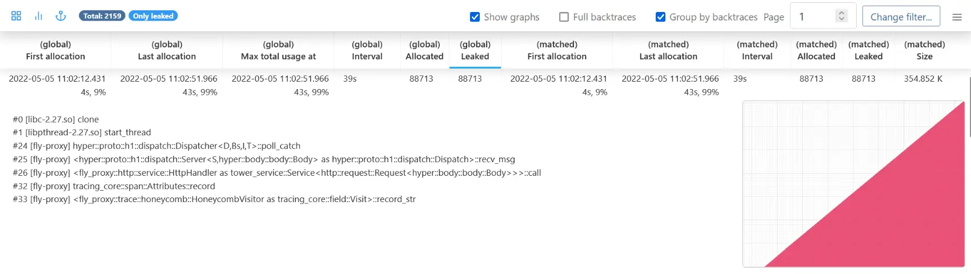
Task: Enable Full backtraces checkbox
Action: (x=564, y=17)
